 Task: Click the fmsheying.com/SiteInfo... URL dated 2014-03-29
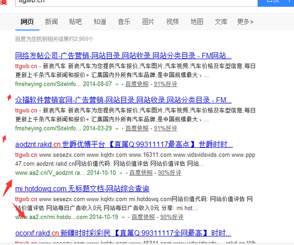(x=48, y=128)
